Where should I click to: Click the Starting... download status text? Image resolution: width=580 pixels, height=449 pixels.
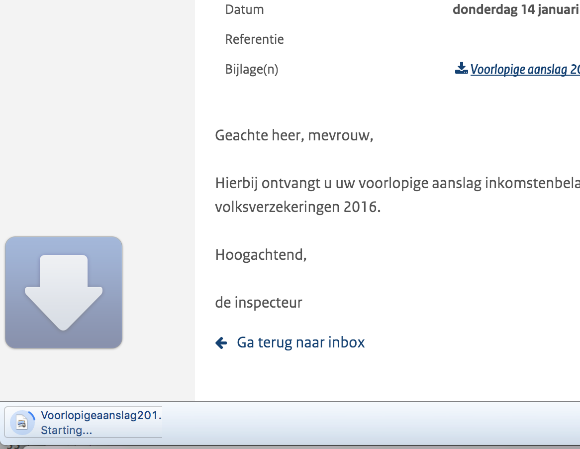point(65,430)
